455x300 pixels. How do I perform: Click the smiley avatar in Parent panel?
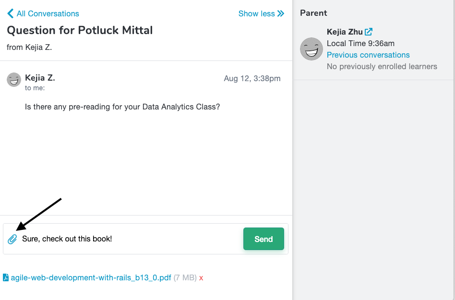311,49
